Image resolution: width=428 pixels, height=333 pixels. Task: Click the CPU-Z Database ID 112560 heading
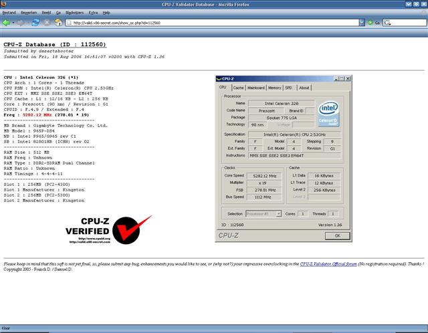(x=55, y=45)
